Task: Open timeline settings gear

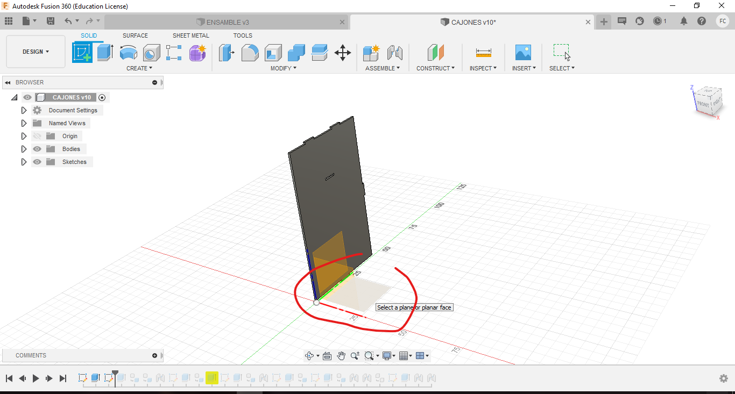Action: [x=724, y=378]
